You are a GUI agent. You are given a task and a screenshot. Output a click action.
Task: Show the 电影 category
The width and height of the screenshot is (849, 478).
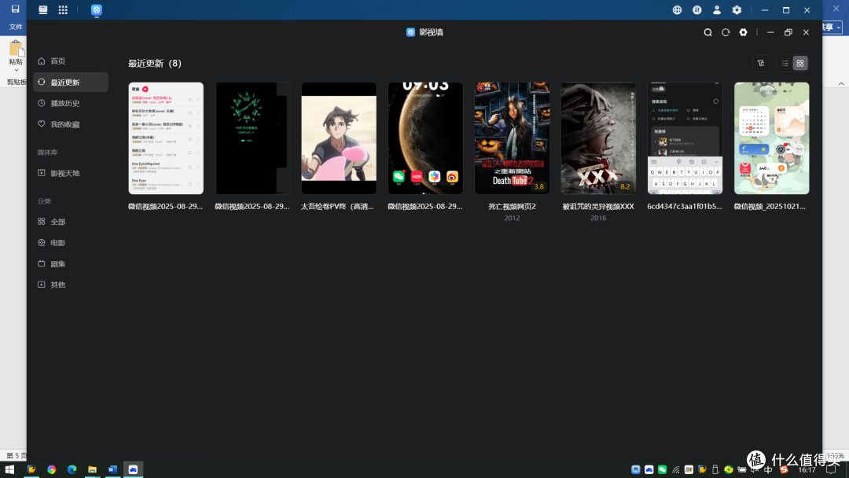(71, 243)
